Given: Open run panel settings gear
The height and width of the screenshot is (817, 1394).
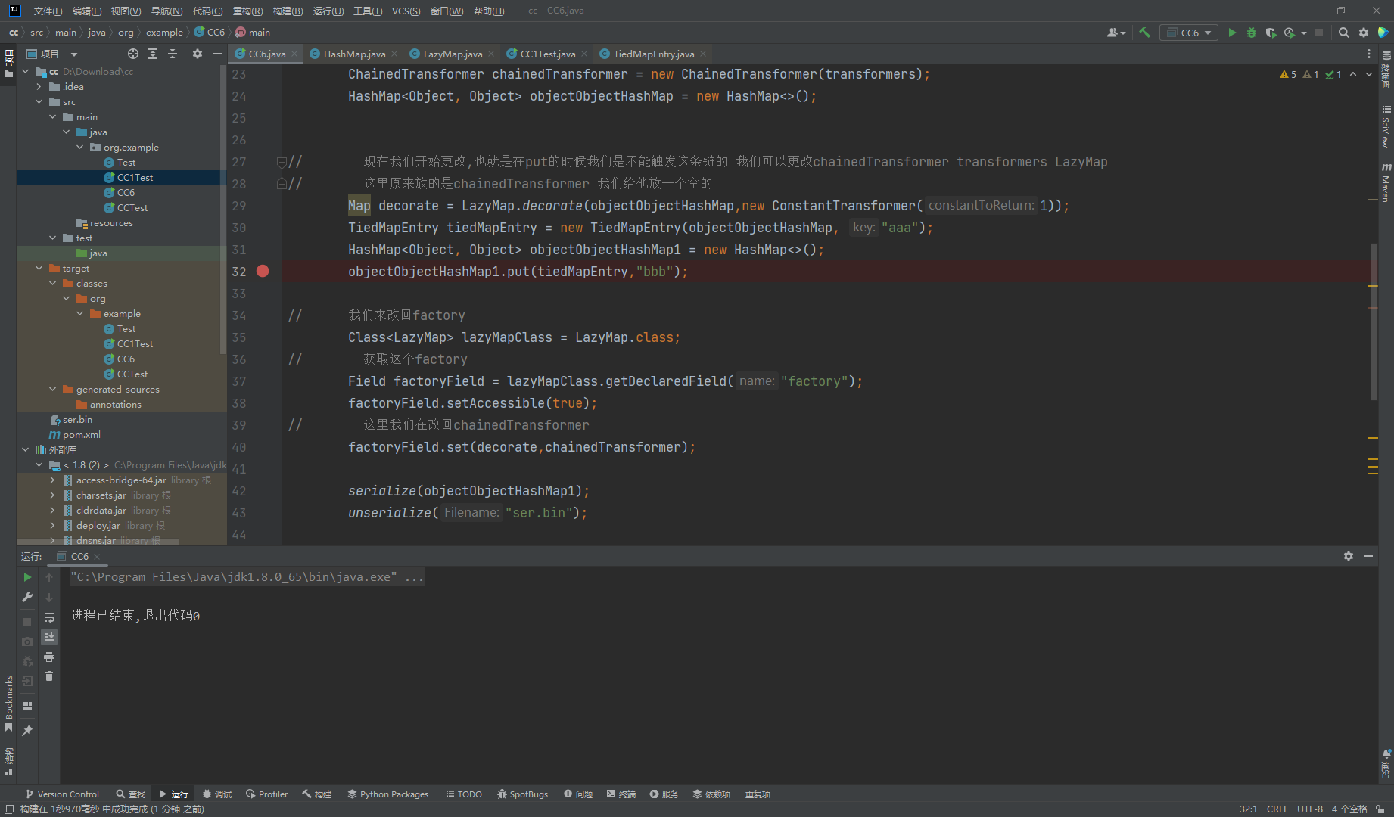Looking at the screenshot, I should coord(1349,556).
